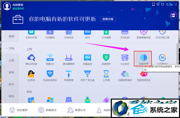The height and width of the screenshot is (118, 180).
Task: Click the vertical scrollbar of tool list
Action: (x=177, y=54)
